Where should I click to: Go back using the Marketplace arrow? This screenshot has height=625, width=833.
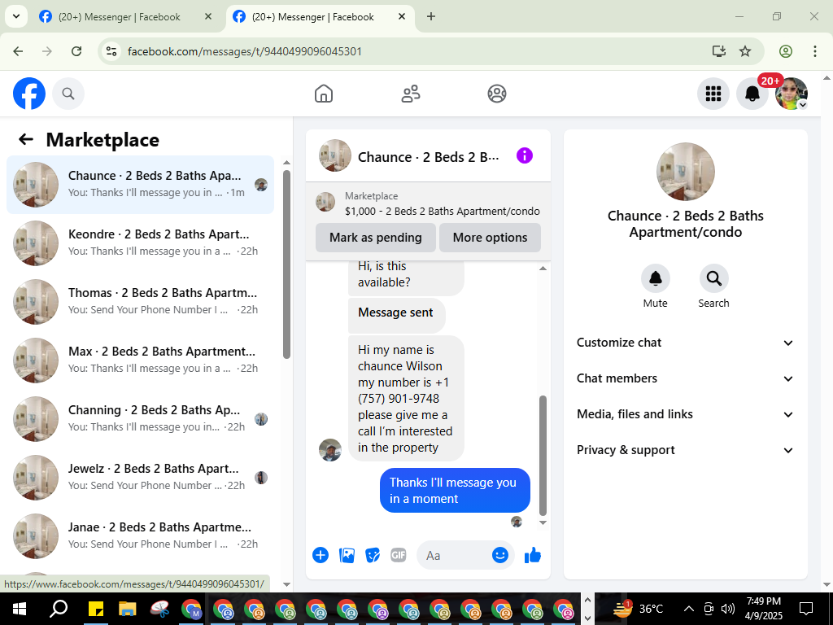tap(26, 140)
